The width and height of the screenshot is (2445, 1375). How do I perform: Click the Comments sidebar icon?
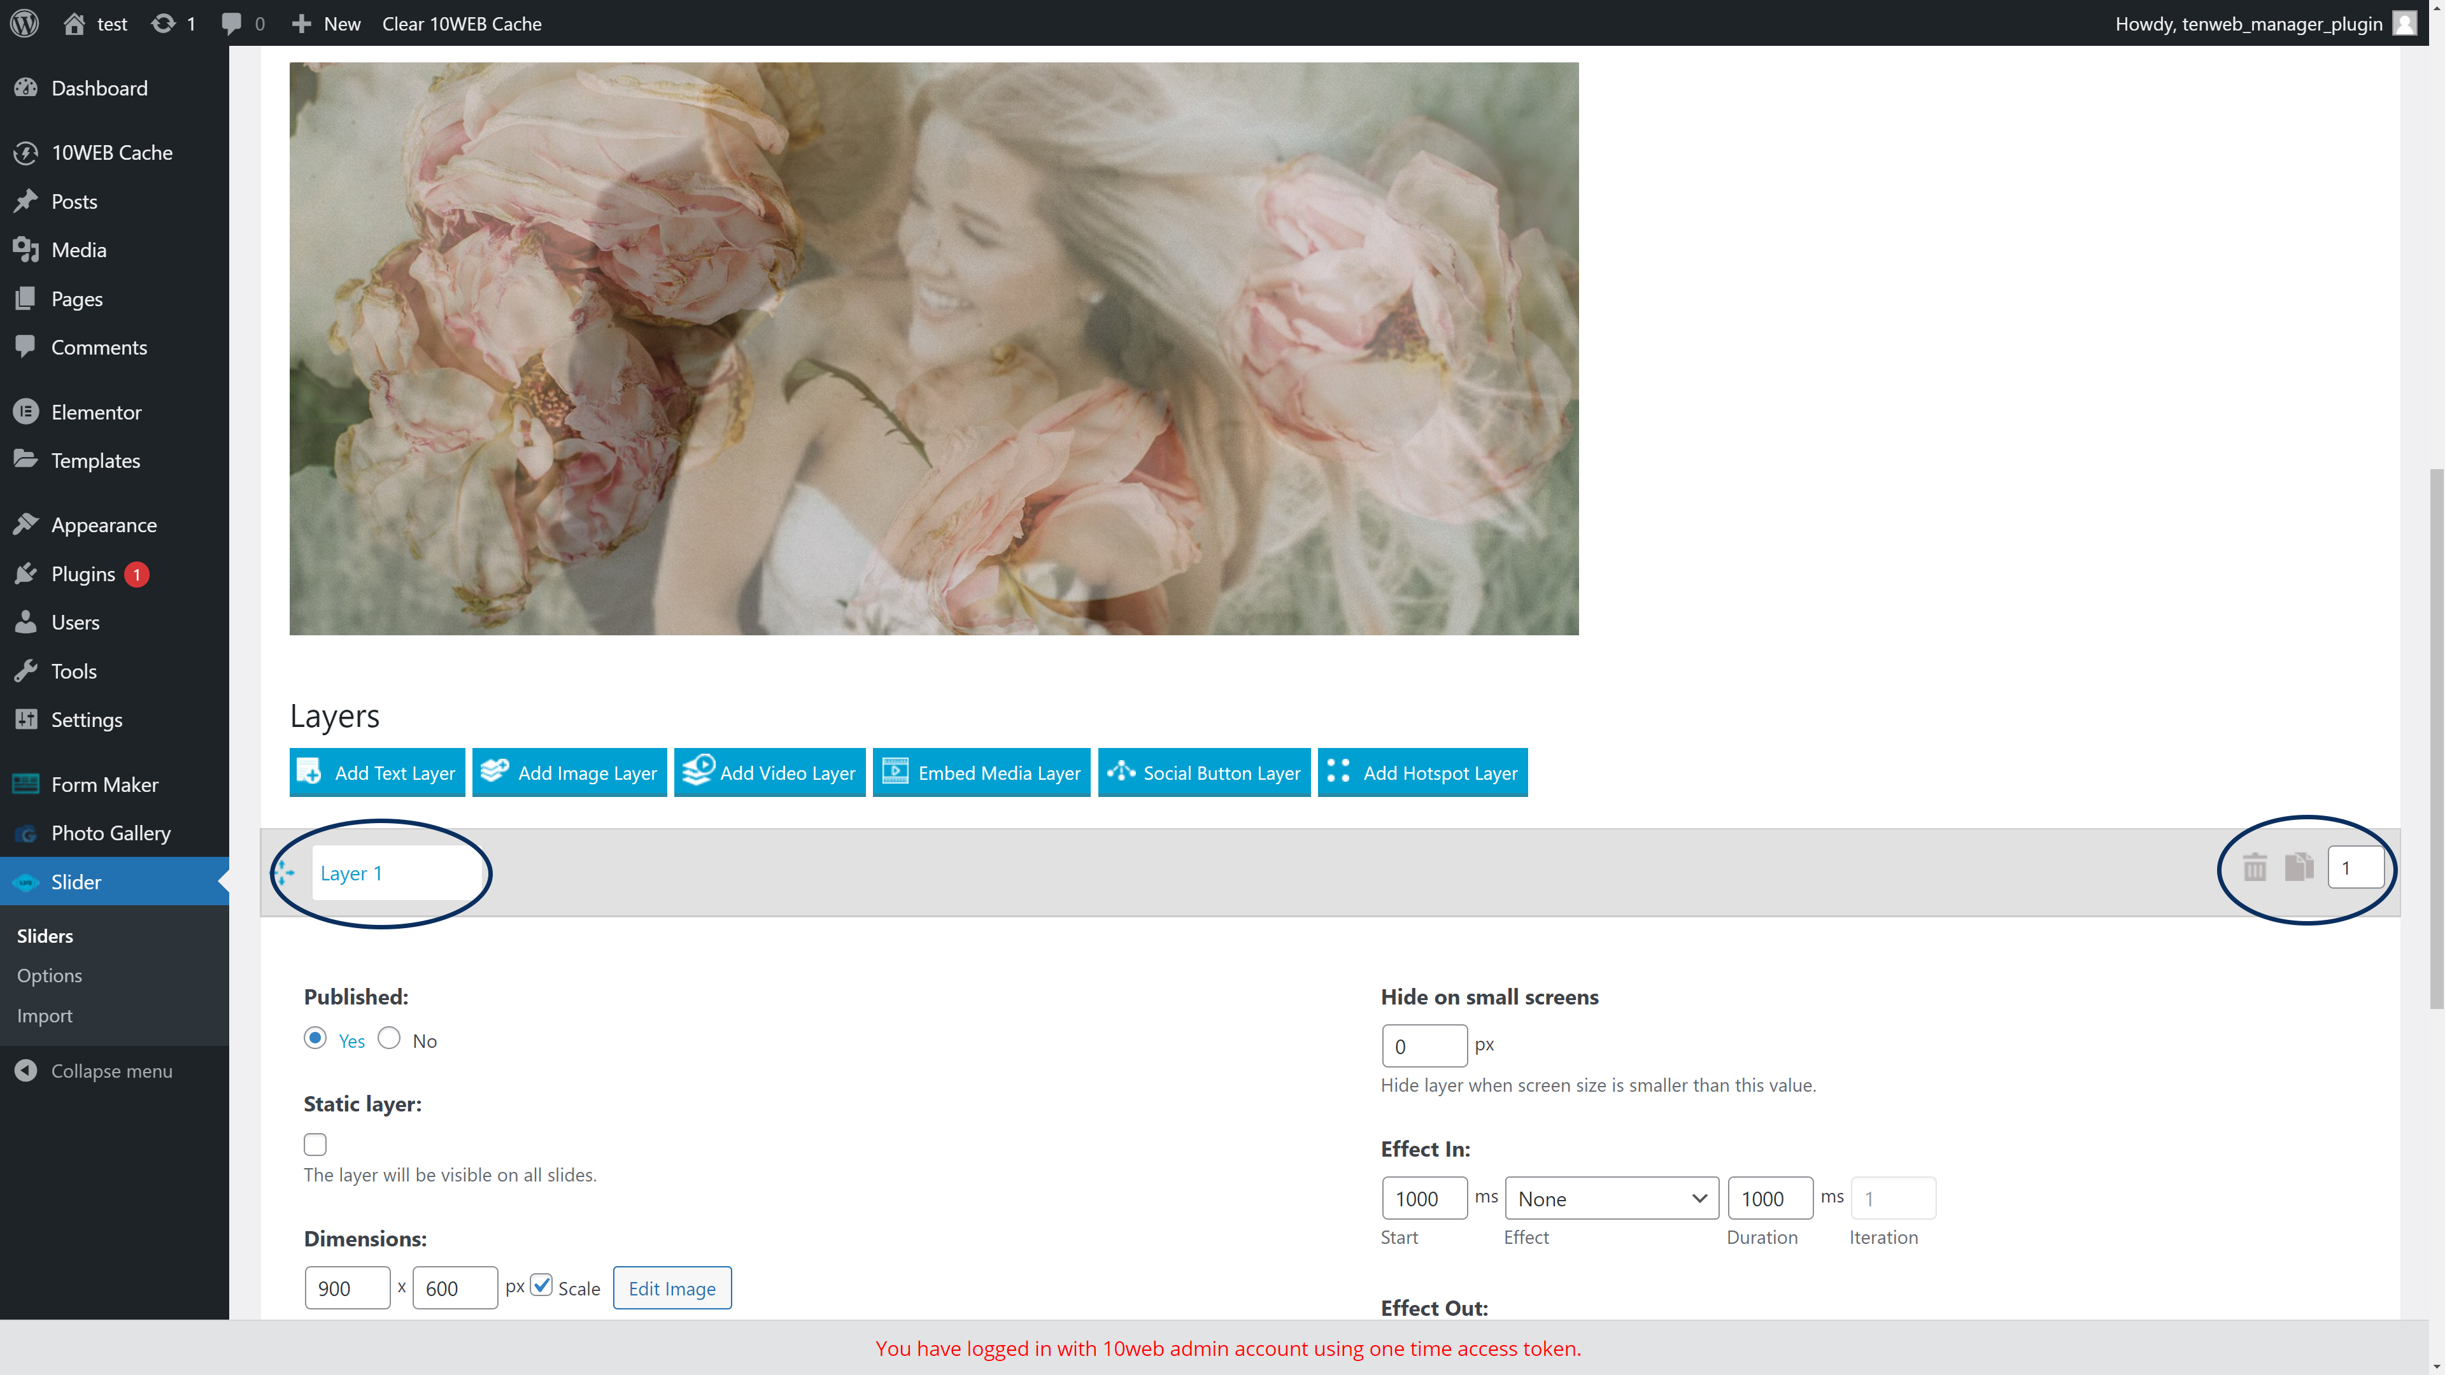pyautogui.click(x=25, y=346)
